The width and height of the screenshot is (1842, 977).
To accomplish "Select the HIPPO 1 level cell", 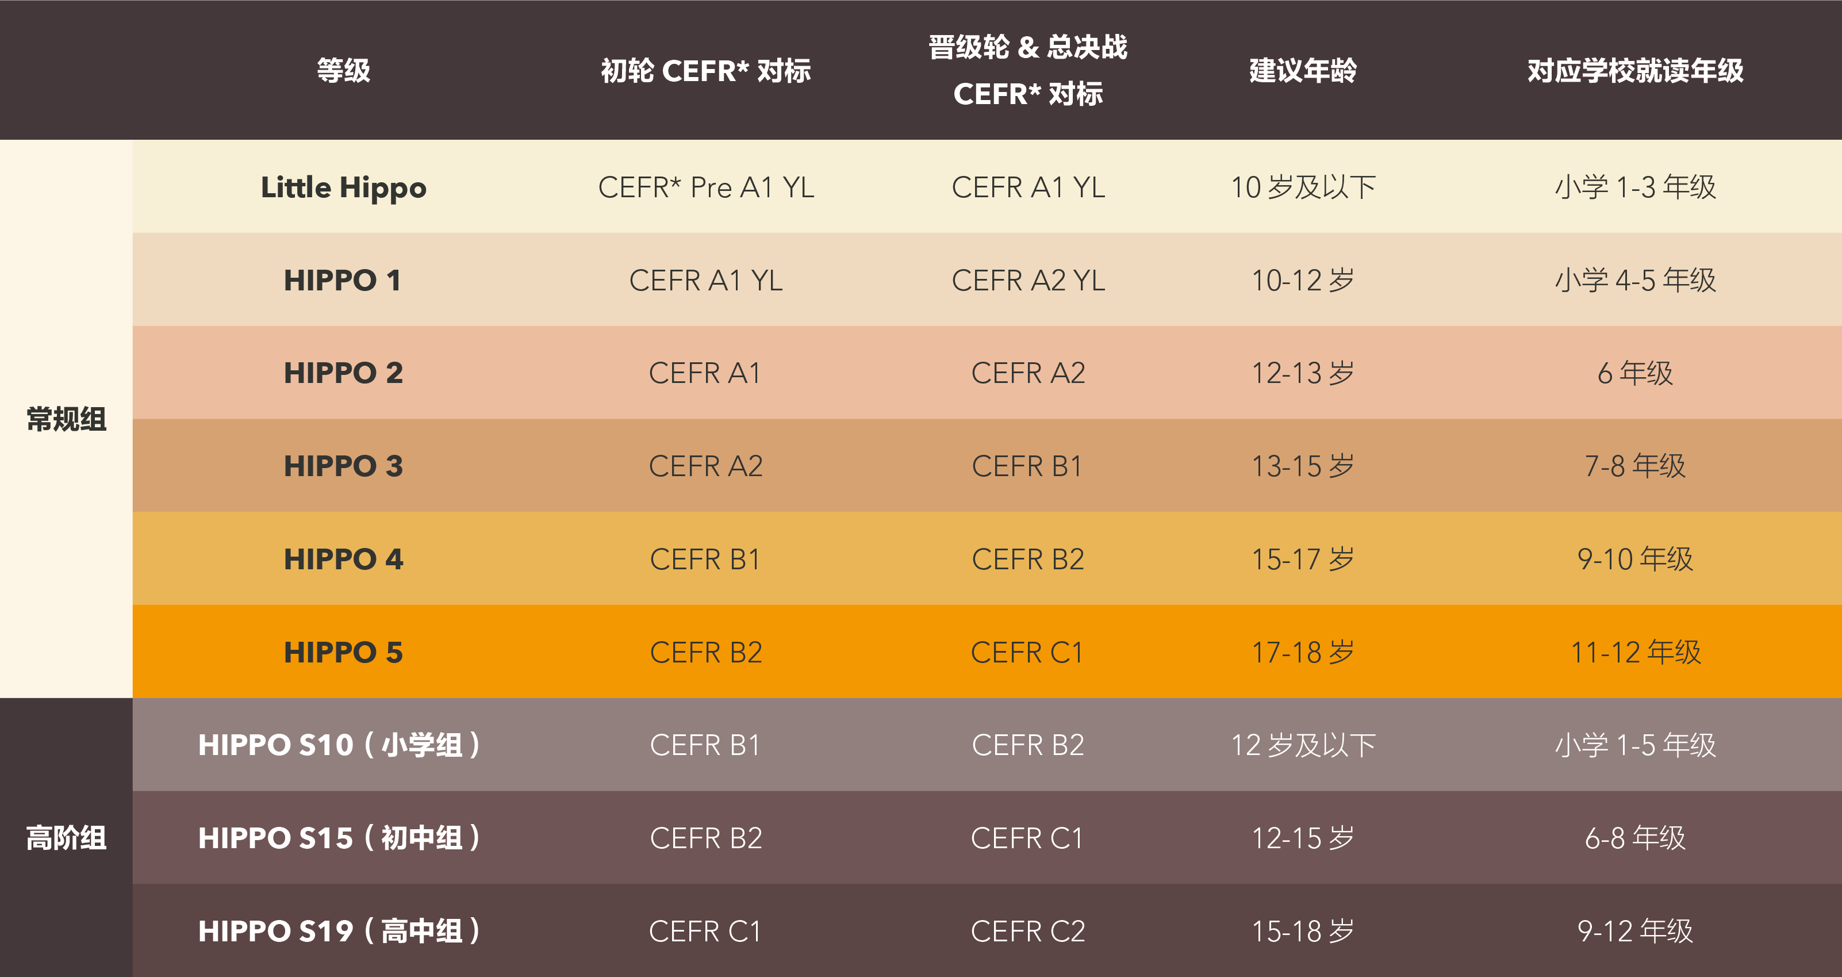I will click(343, 281).
